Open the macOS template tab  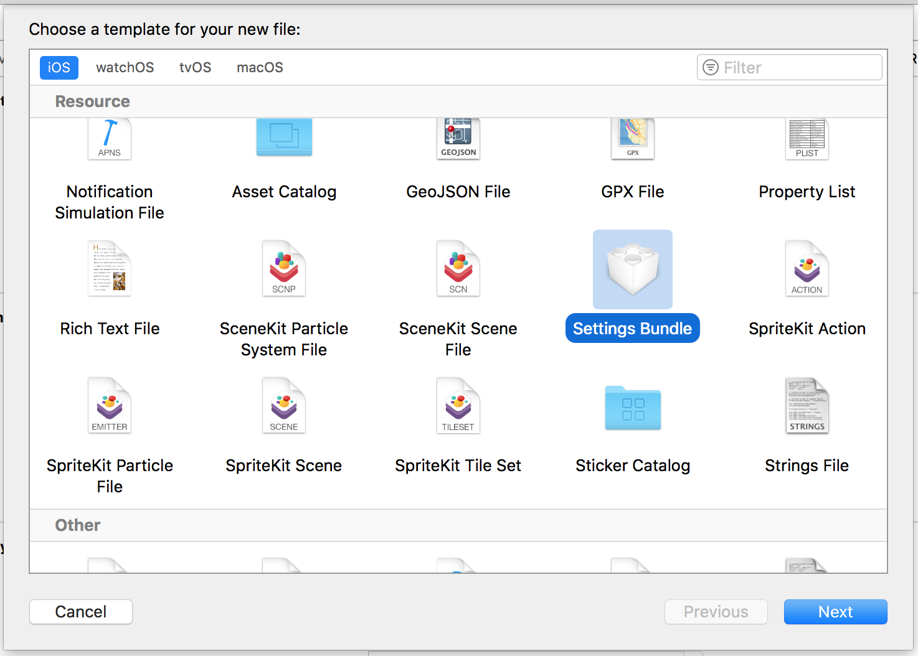pyautogui.click(x=260, y=67)
